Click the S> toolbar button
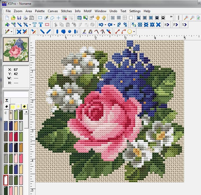The image size is (201, 195). [184, 25]
